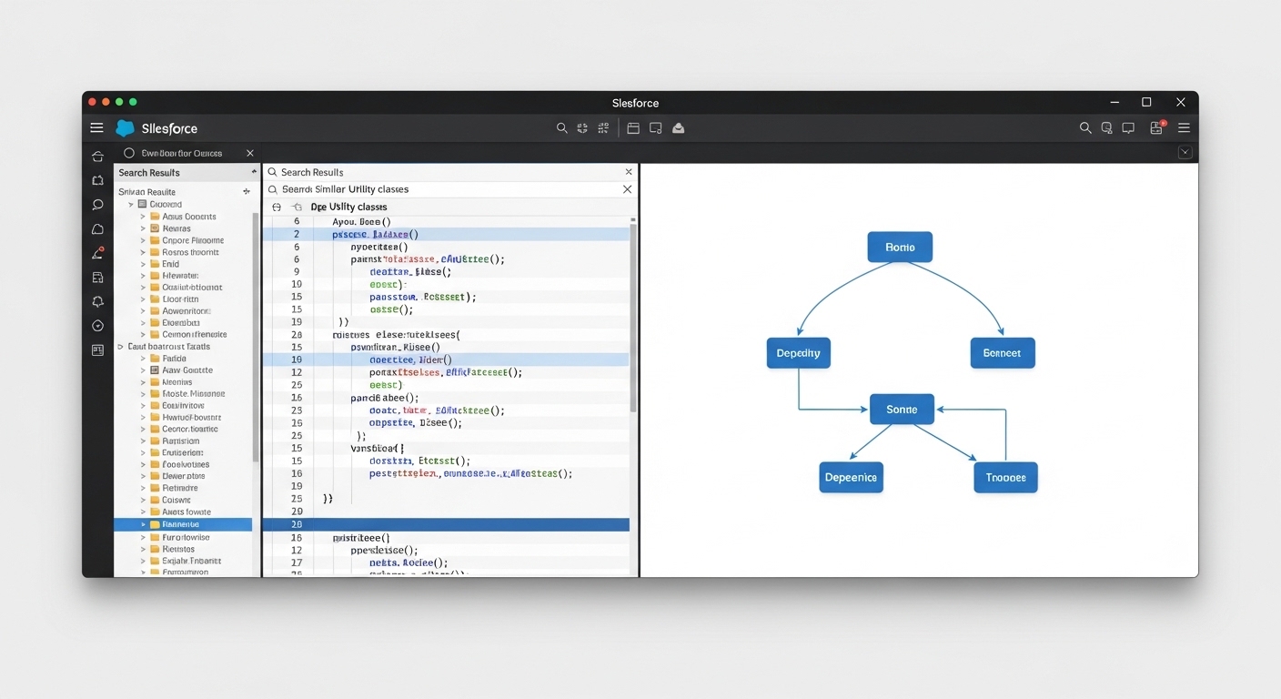Click the Bonio node atop the diagram

point(900,246)
